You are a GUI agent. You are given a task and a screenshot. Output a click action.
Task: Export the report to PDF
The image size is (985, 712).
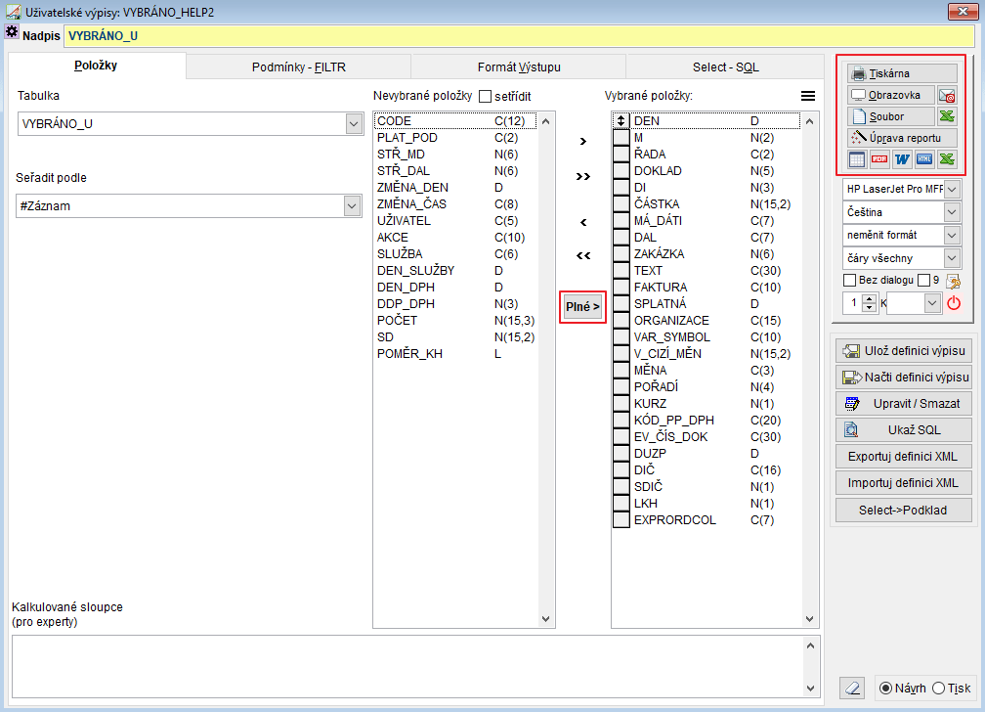[x=879, y=159]
